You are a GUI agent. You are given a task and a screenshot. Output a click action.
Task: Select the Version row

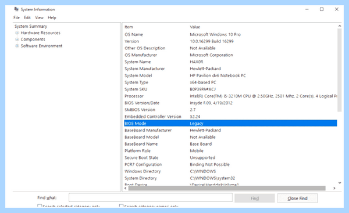click(230, 41)
